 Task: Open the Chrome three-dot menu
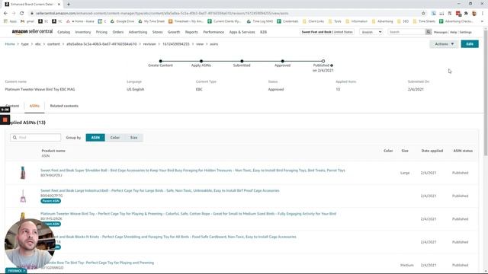483,14
